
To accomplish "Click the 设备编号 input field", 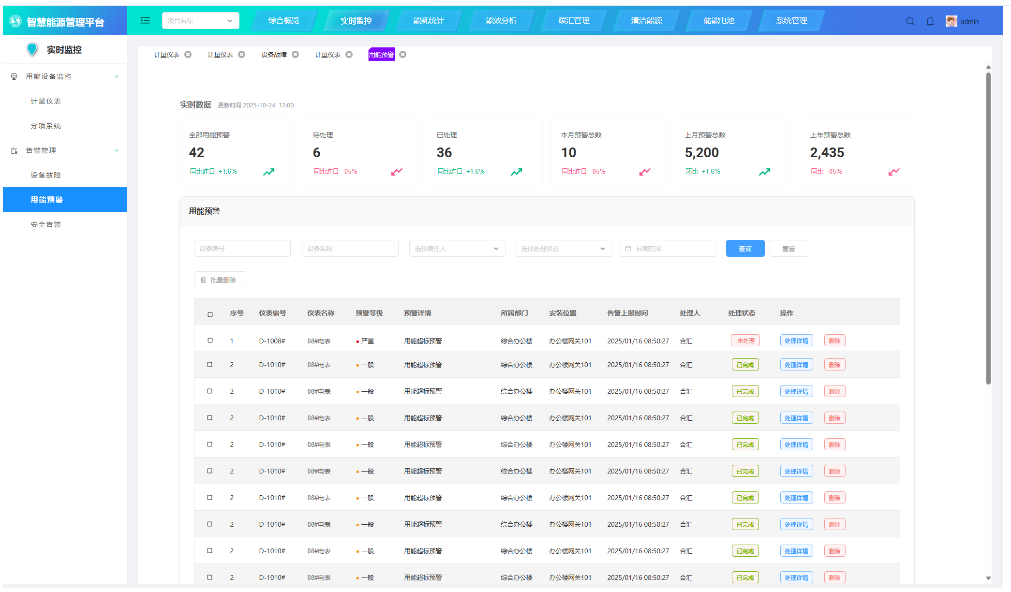I will coord(242,249).
